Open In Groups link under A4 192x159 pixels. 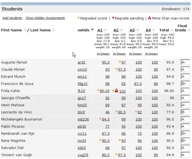pyautogui.click(x=151, y=54)
